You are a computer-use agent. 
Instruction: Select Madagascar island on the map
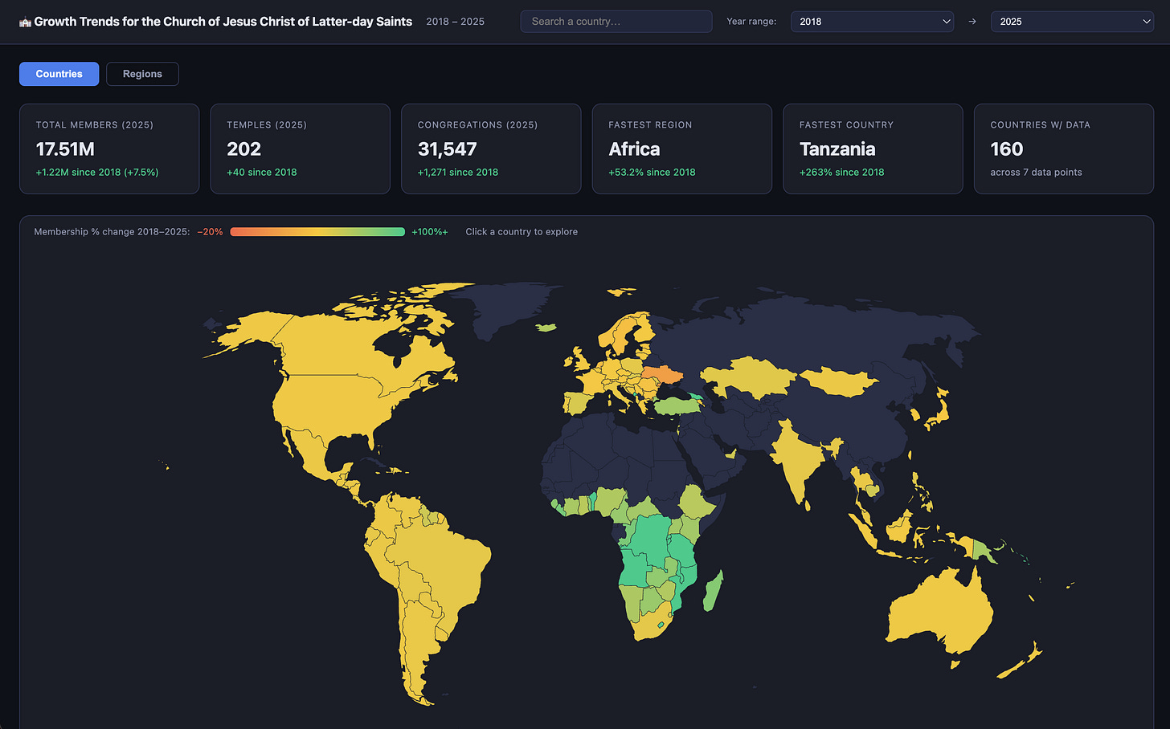coord(713,591)
